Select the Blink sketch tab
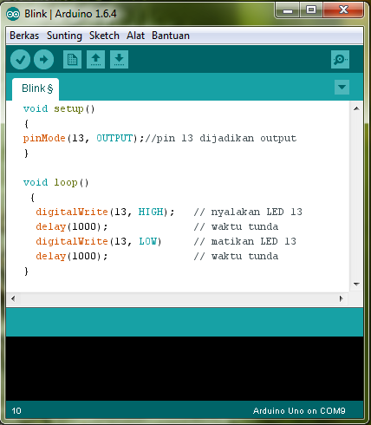The image size is (371, 425). [x=36, y=89]
